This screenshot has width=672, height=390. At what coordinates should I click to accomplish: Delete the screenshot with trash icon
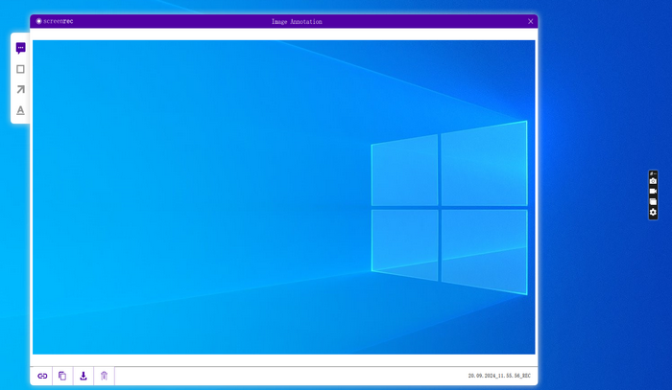click(104, 376)
